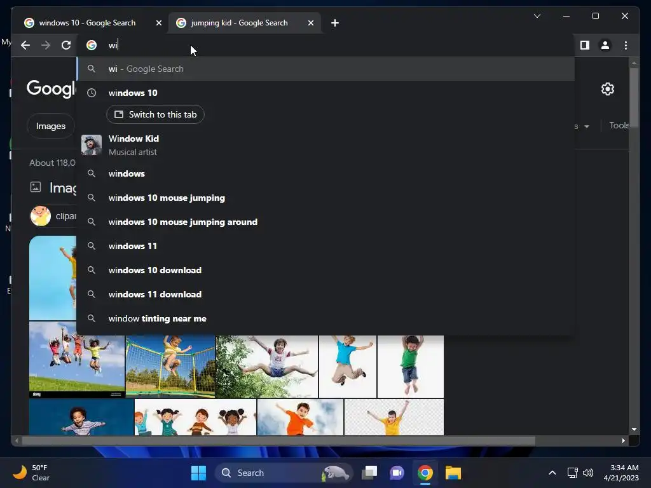Open the boy in orange shirt jumping image

click(300, 417)
